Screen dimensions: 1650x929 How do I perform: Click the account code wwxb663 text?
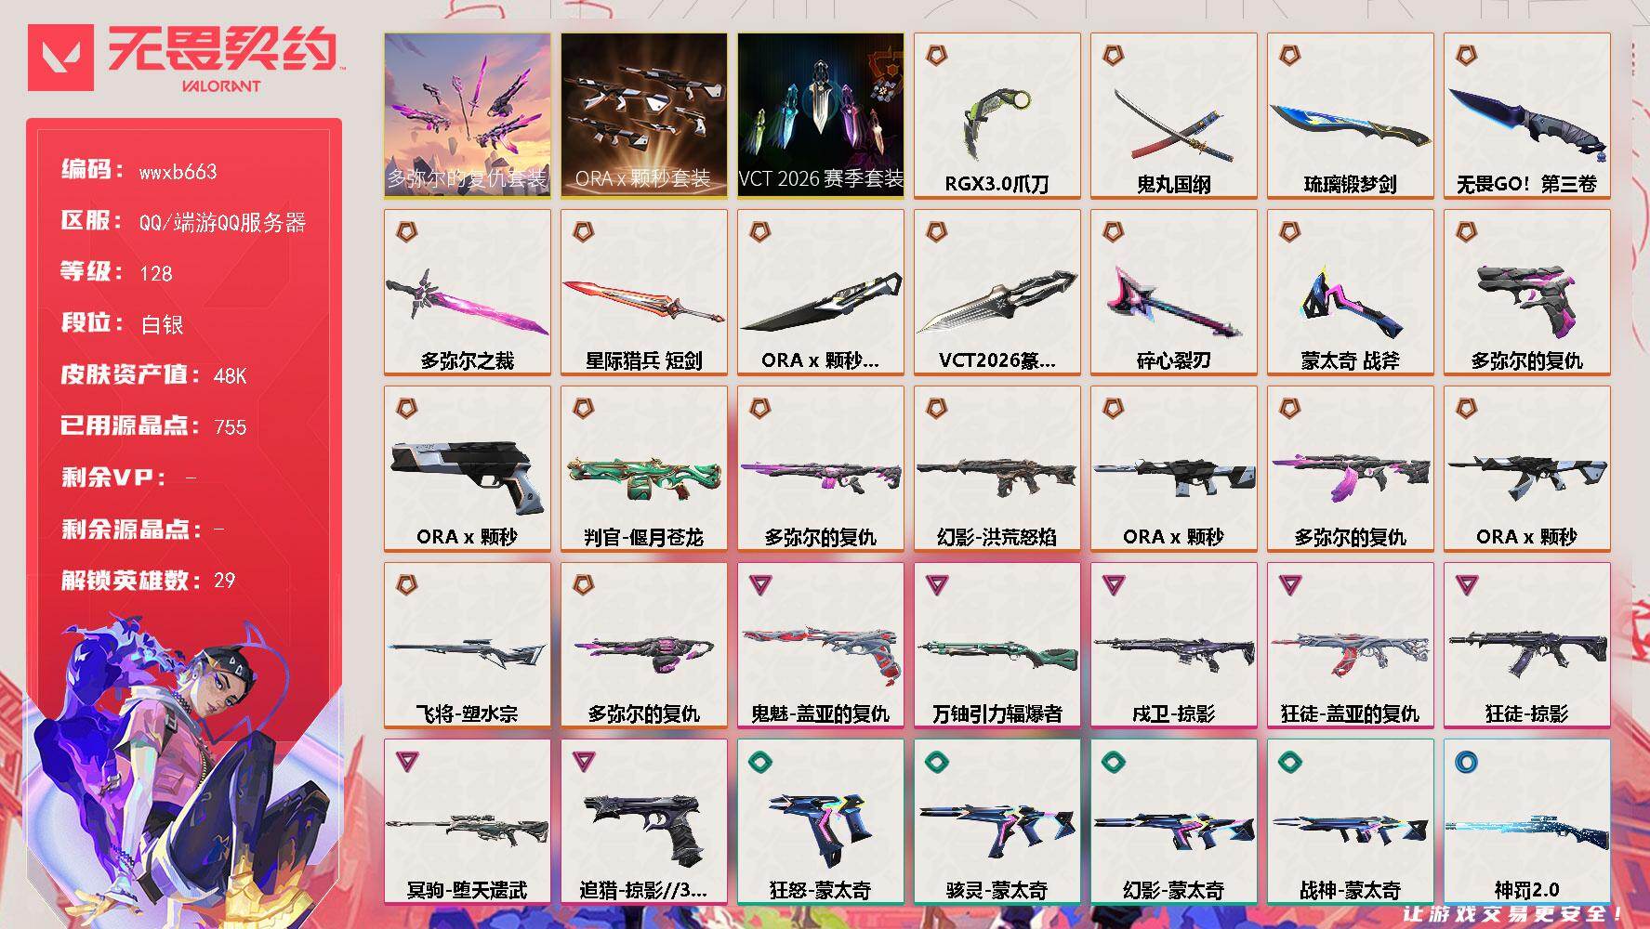(x=178, y=172)
